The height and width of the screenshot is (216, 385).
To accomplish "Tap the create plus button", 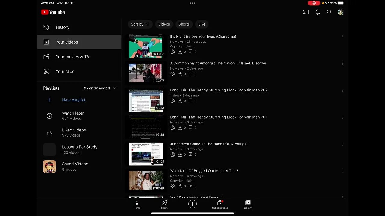I will pyautogui.click(x=192, y=204).
